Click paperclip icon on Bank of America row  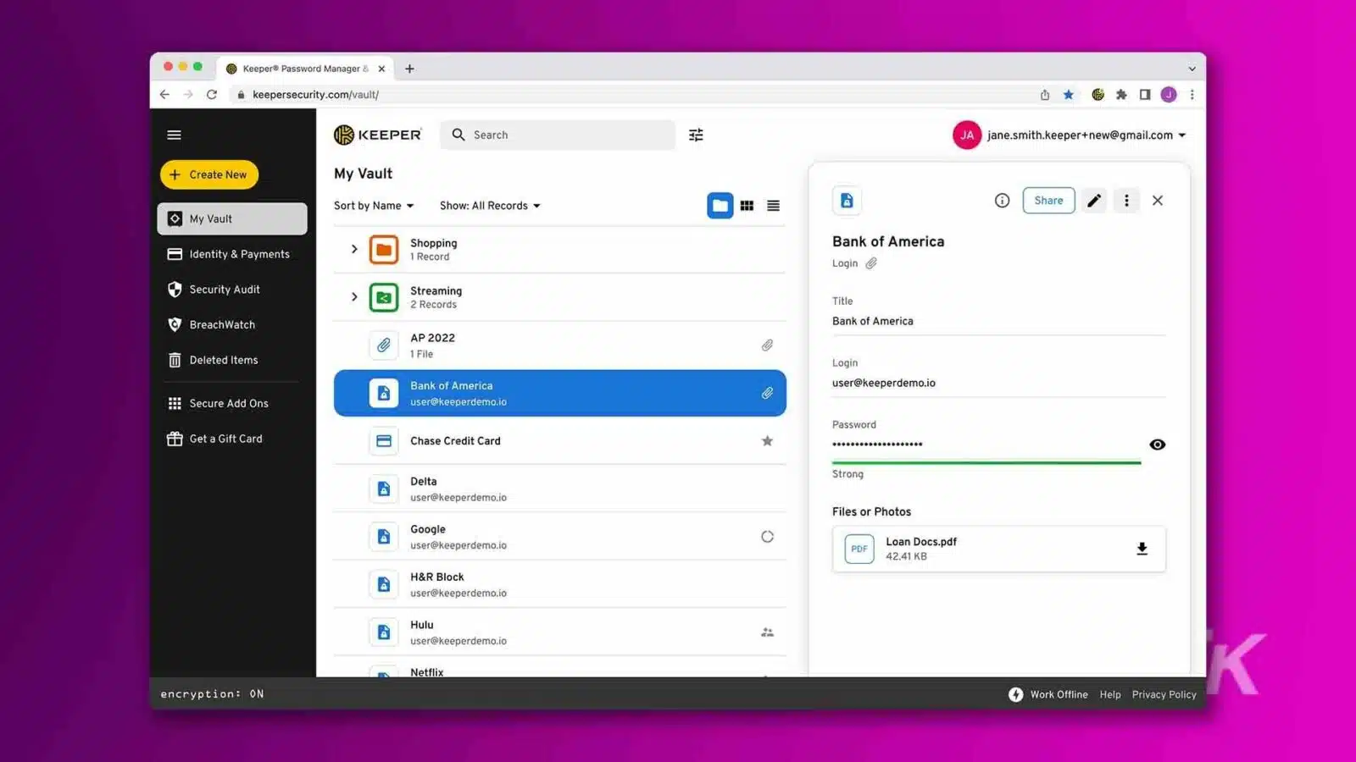point(767,393)
